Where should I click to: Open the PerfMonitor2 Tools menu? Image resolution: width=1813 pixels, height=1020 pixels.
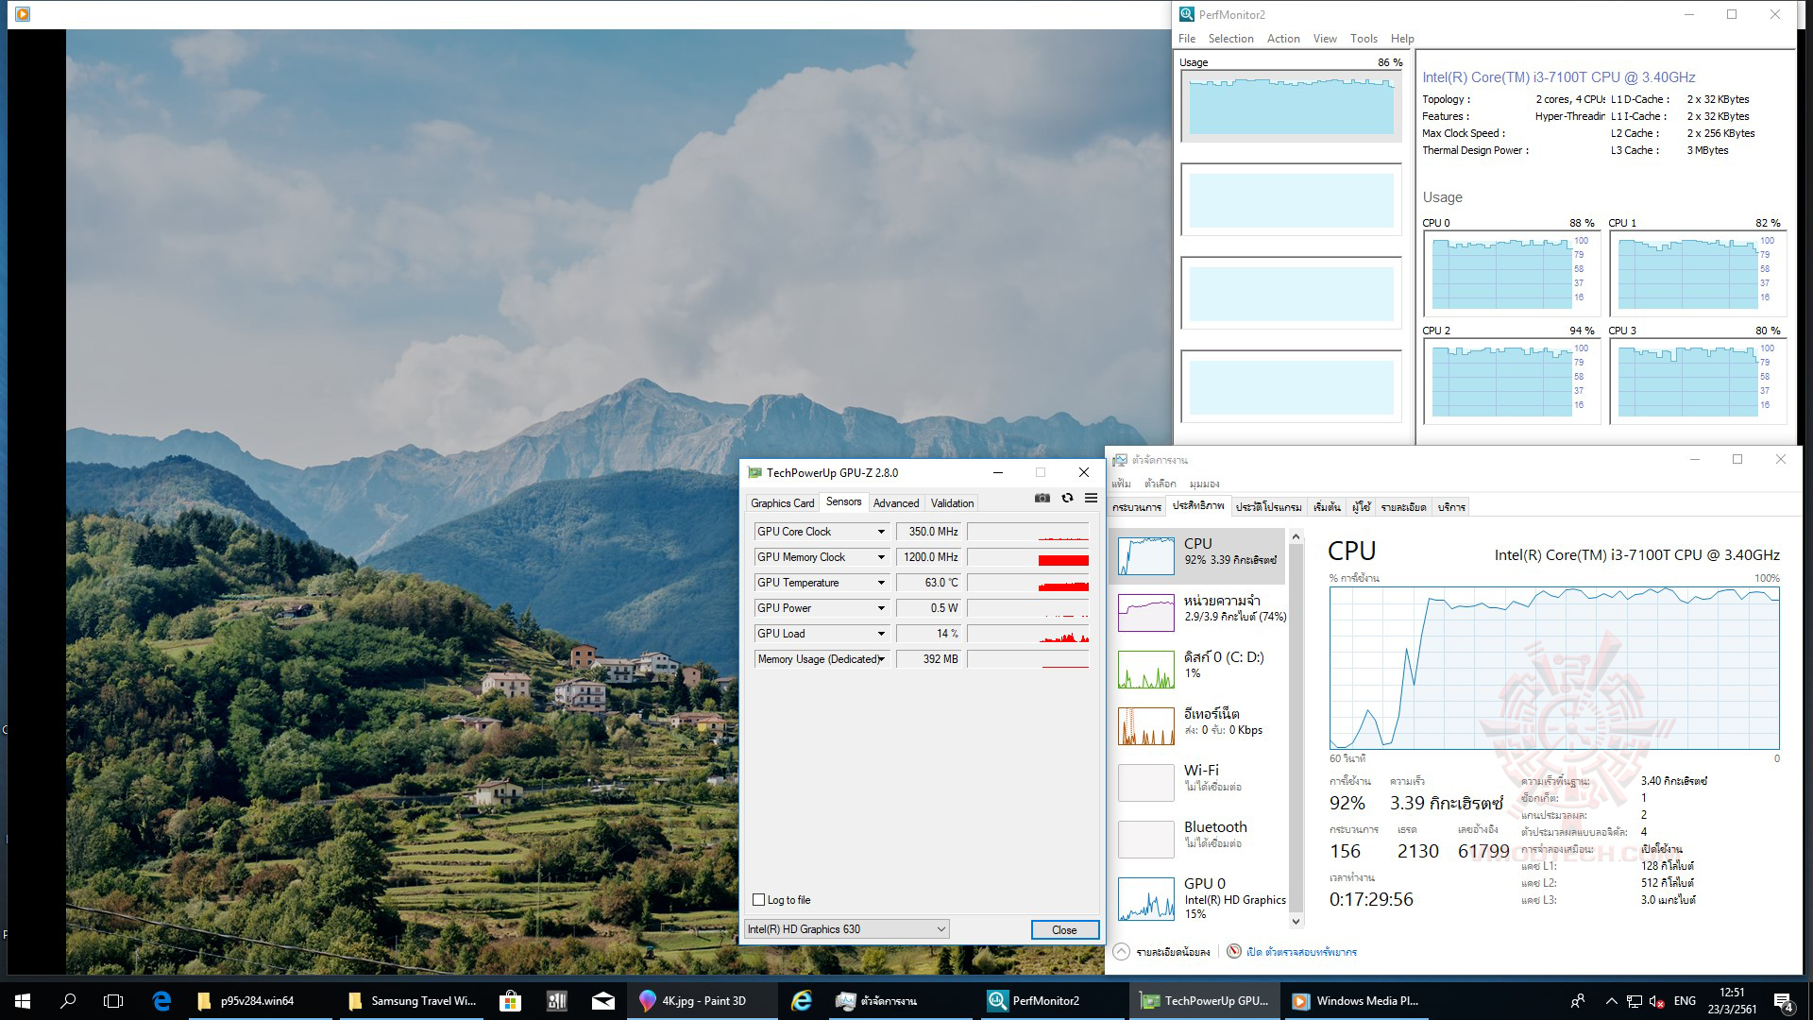tap(1364, 39)
